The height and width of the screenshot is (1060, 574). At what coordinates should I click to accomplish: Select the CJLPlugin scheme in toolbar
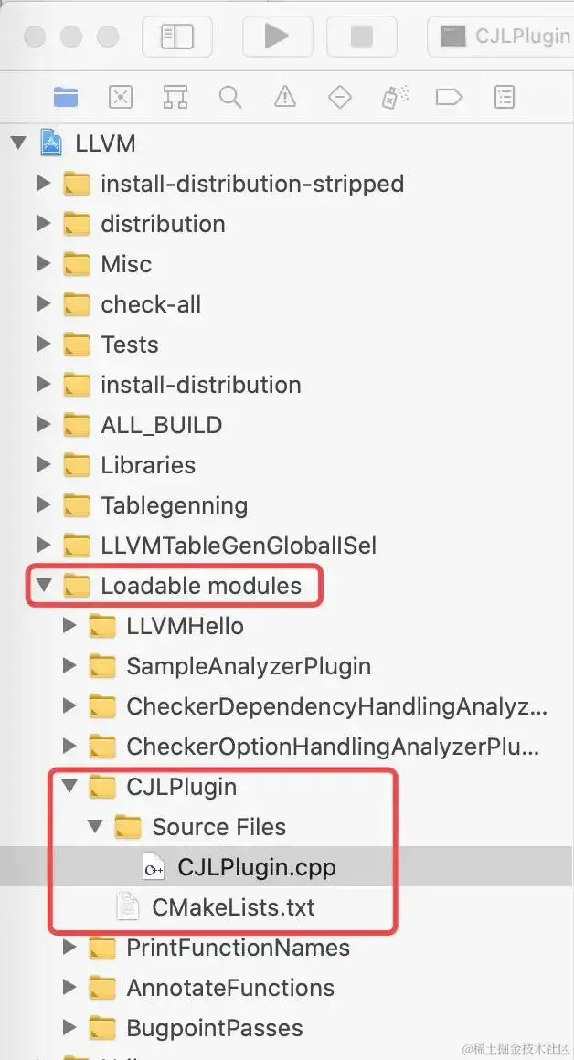[x=504, y=36]
